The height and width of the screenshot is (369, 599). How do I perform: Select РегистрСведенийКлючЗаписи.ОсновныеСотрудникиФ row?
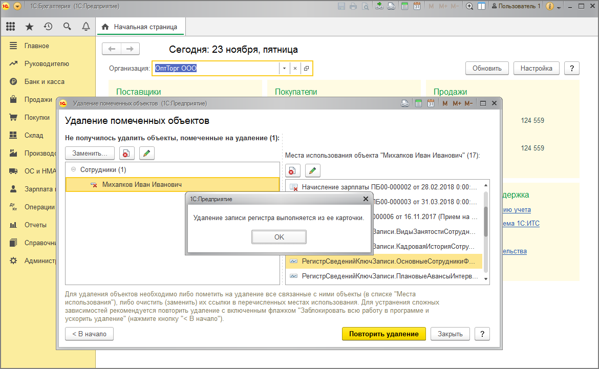[x=384, y=262]
